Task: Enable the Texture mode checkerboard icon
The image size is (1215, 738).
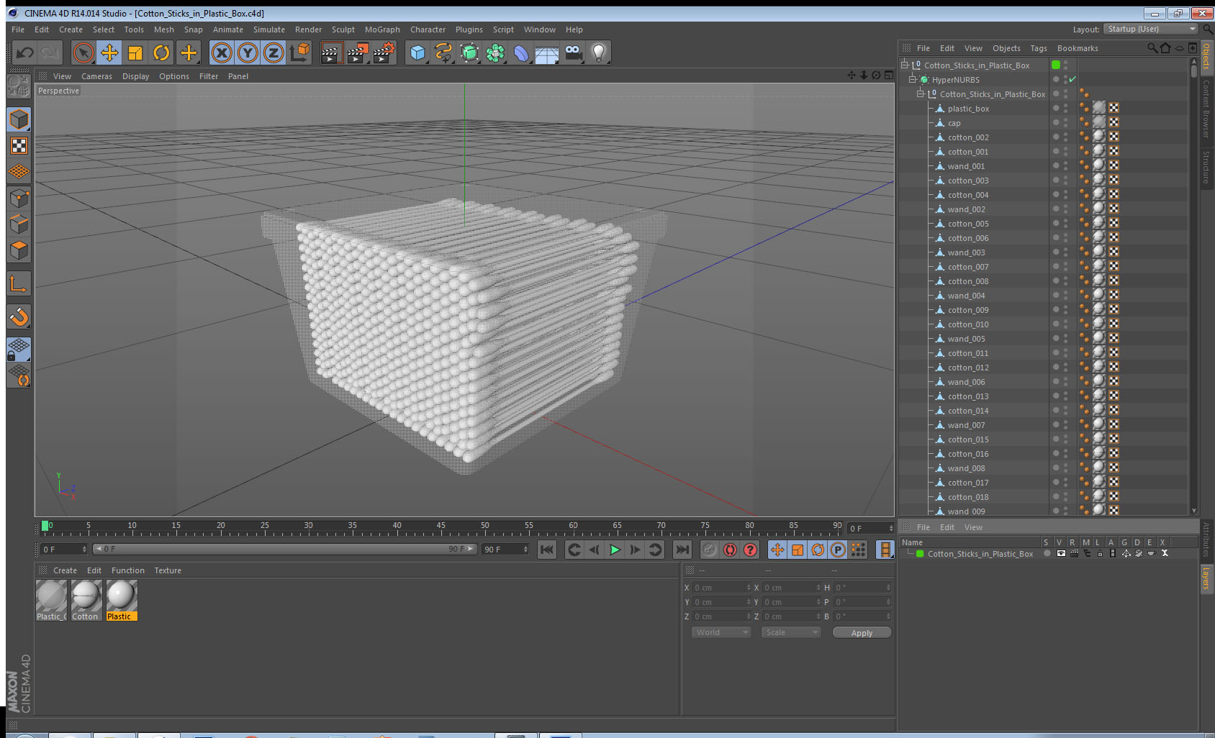Action: point(19,146)
